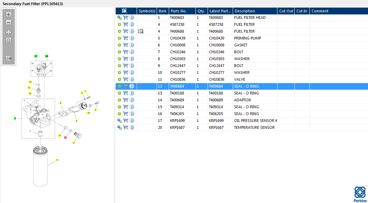Add FUEL FILTER HEAD T400683 to cart
This screenshot has height=203, width=368.
point(126,18)
